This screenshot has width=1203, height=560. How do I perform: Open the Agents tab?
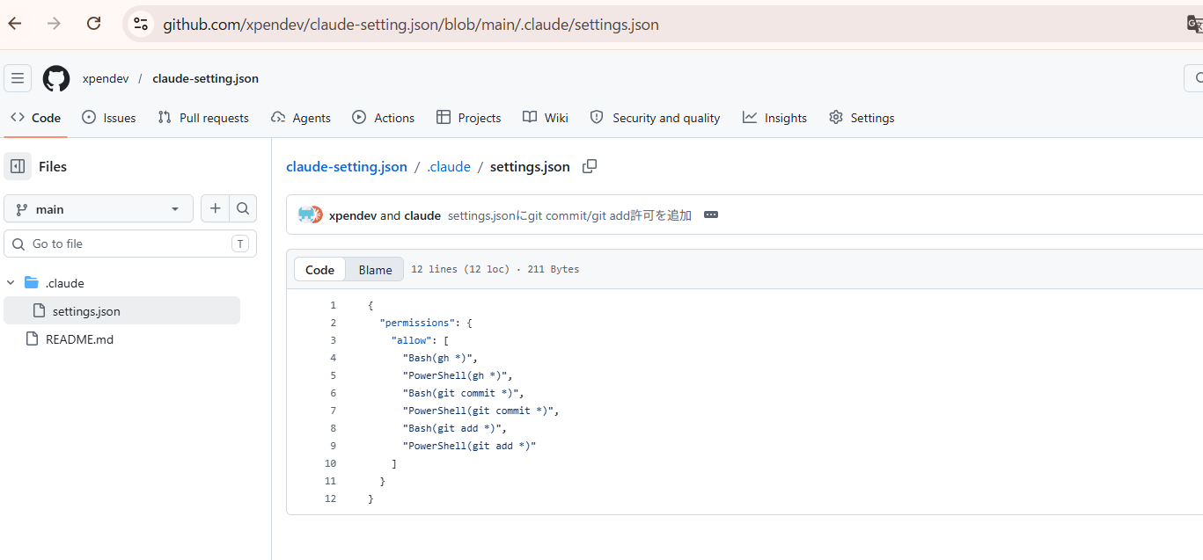[x=301, y=118]
